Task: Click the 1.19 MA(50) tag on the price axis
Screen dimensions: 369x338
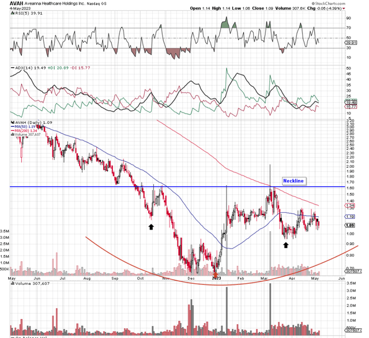Action: 350,216
